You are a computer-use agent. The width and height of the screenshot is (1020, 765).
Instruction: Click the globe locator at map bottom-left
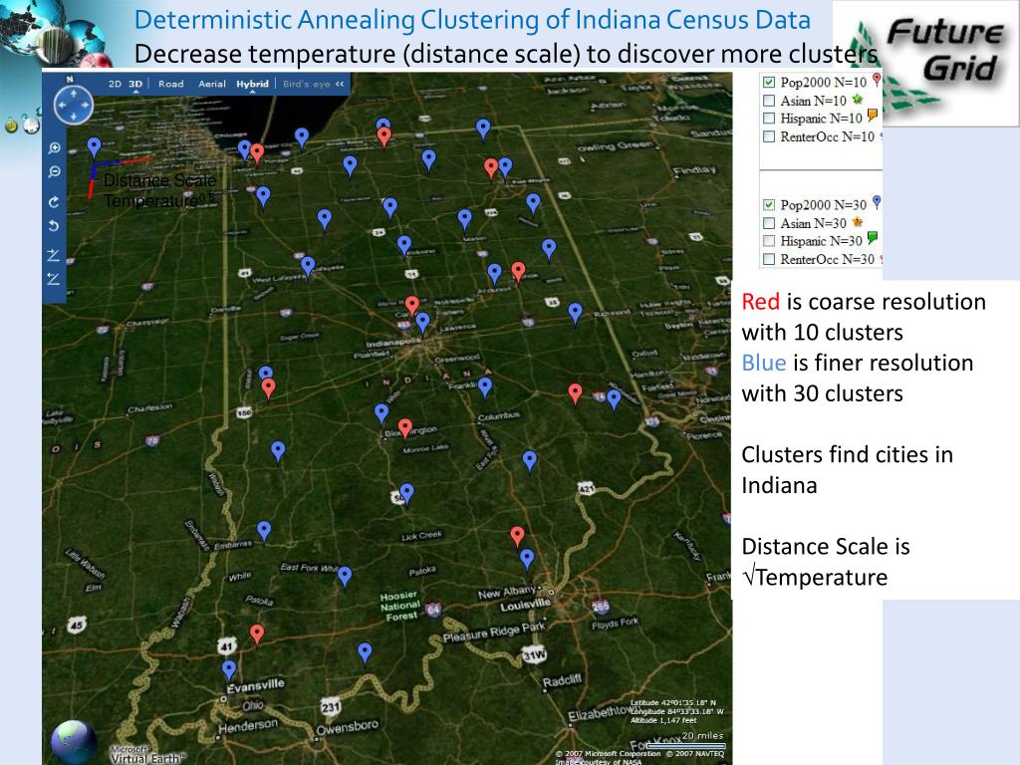(73, 741)
